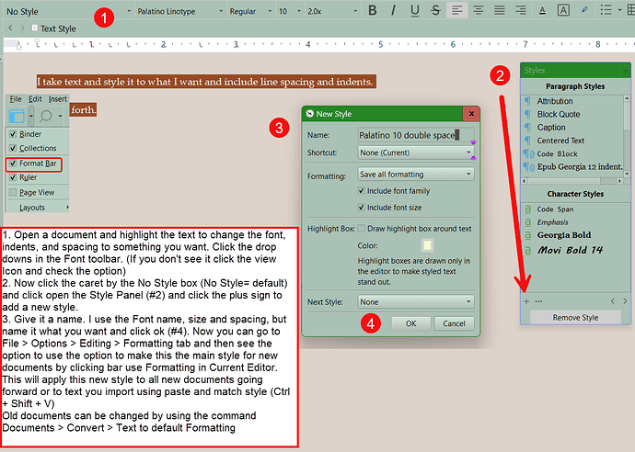Click the Italic formatting icon
635x452 pixels.
point(394,11)
